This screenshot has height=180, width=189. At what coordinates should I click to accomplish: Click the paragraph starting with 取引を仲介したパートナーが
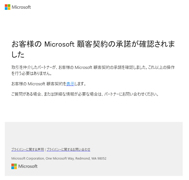93,70
